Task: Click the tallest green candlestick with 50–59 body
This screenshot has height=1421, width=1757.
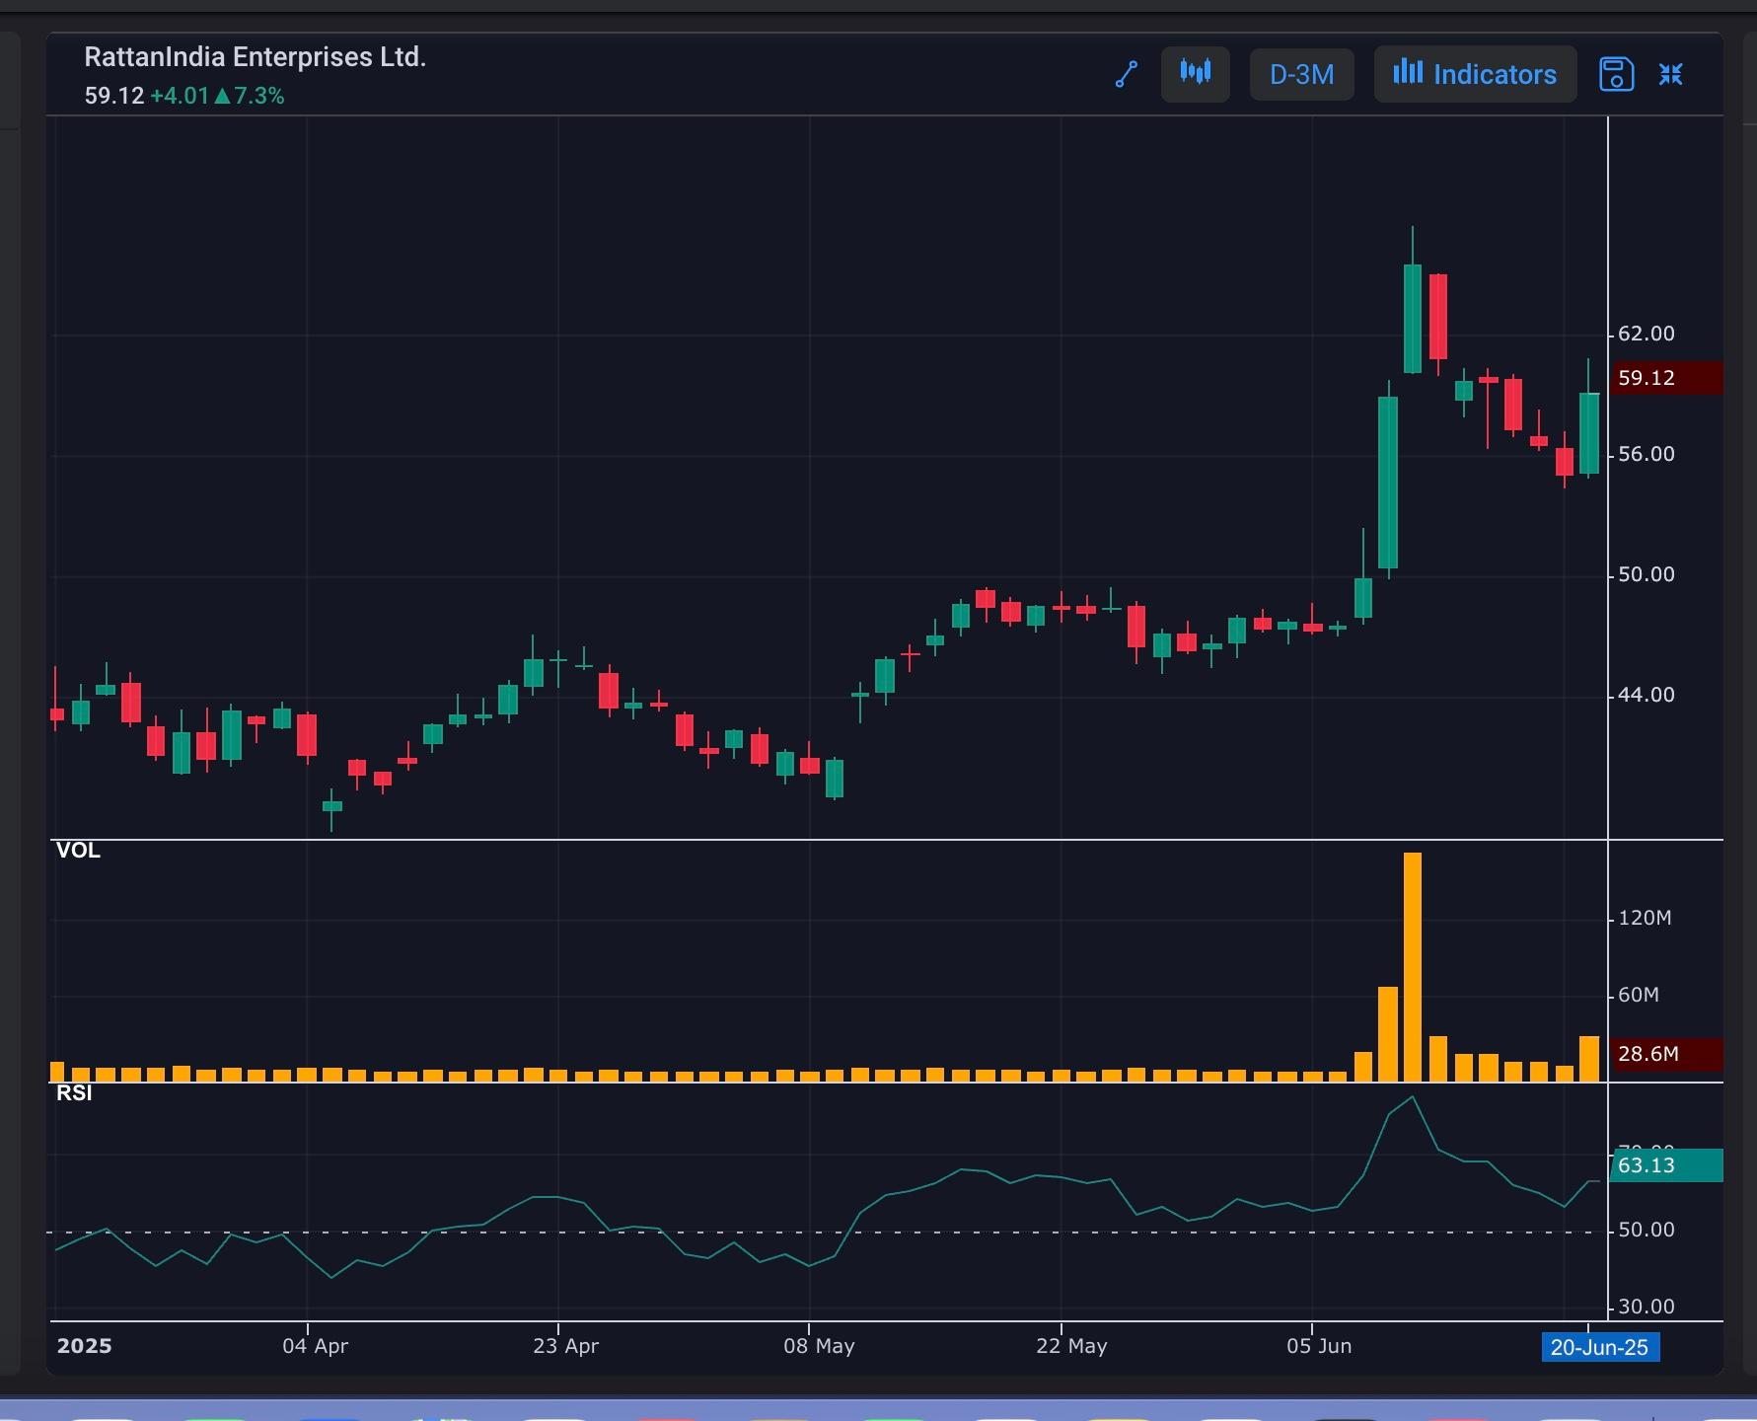Action: click(x=1388, y=483)
